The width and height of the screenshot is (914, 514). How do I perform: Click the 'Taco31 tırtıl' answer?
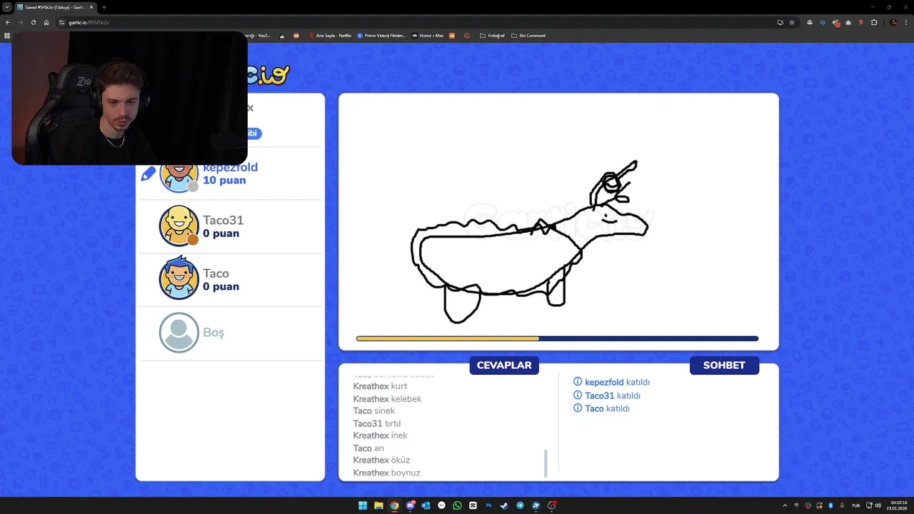(377, 423)
